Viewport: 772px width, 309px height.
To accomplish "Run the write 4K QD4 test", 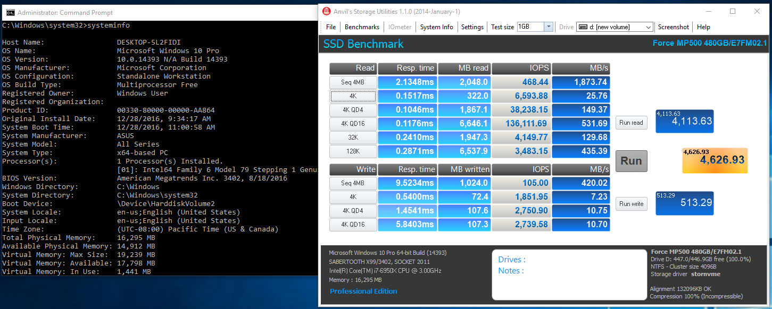I will pos(353,211).
